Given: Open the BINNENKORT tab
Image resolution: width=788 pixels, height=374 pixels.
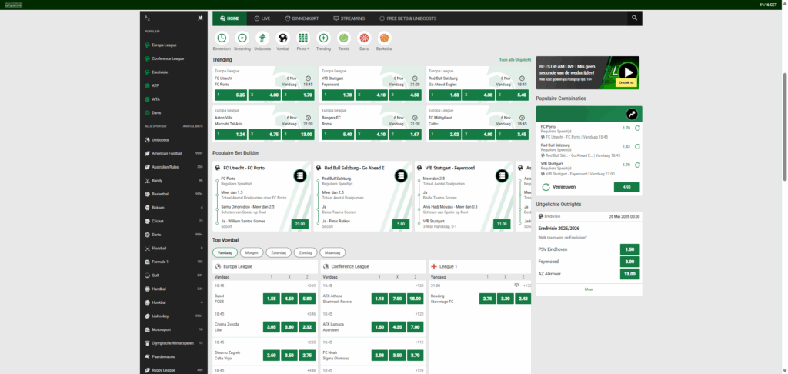Looking at the screenshot, I should click(302, 18).
